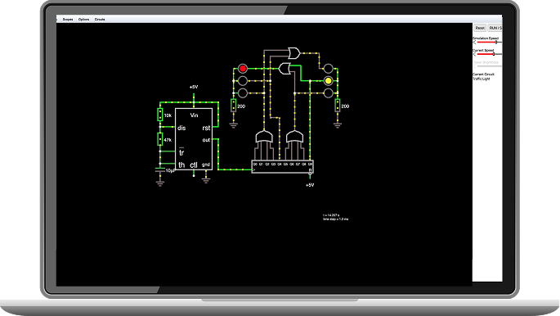Viewport: 560px width, 316px height.
Task: Select the 555 timer chip body
Action: pos(194,139)
